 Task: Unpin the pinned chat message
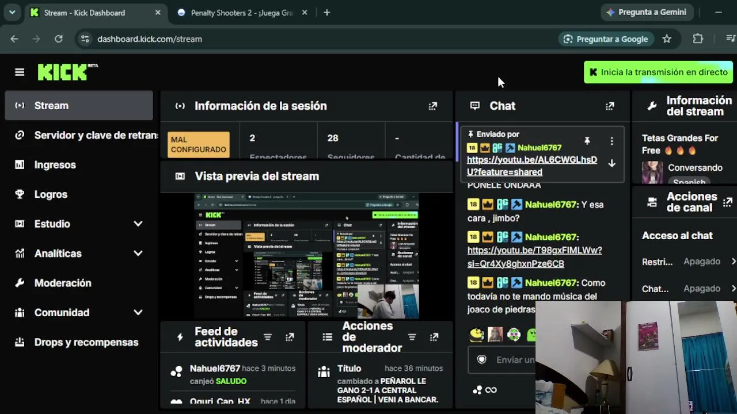(587, 141)
